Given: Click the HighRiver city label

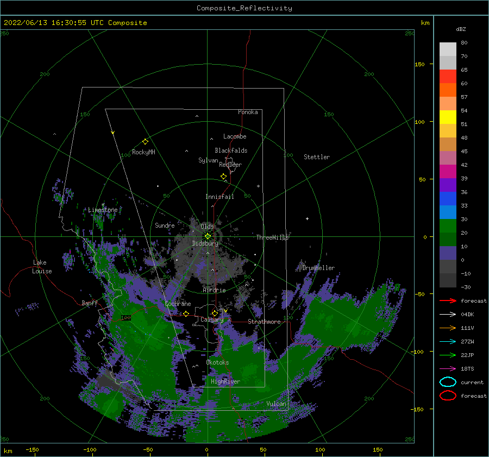Looking at the screenshot, I should tap(225, 381).
